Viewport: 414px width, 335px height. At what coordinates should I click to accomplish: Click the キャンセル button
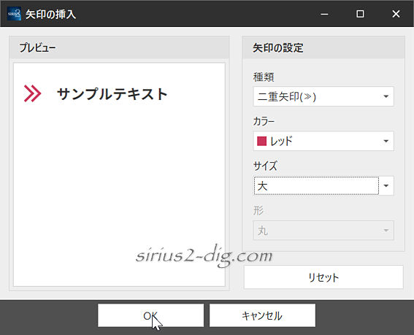coord(262,315)
